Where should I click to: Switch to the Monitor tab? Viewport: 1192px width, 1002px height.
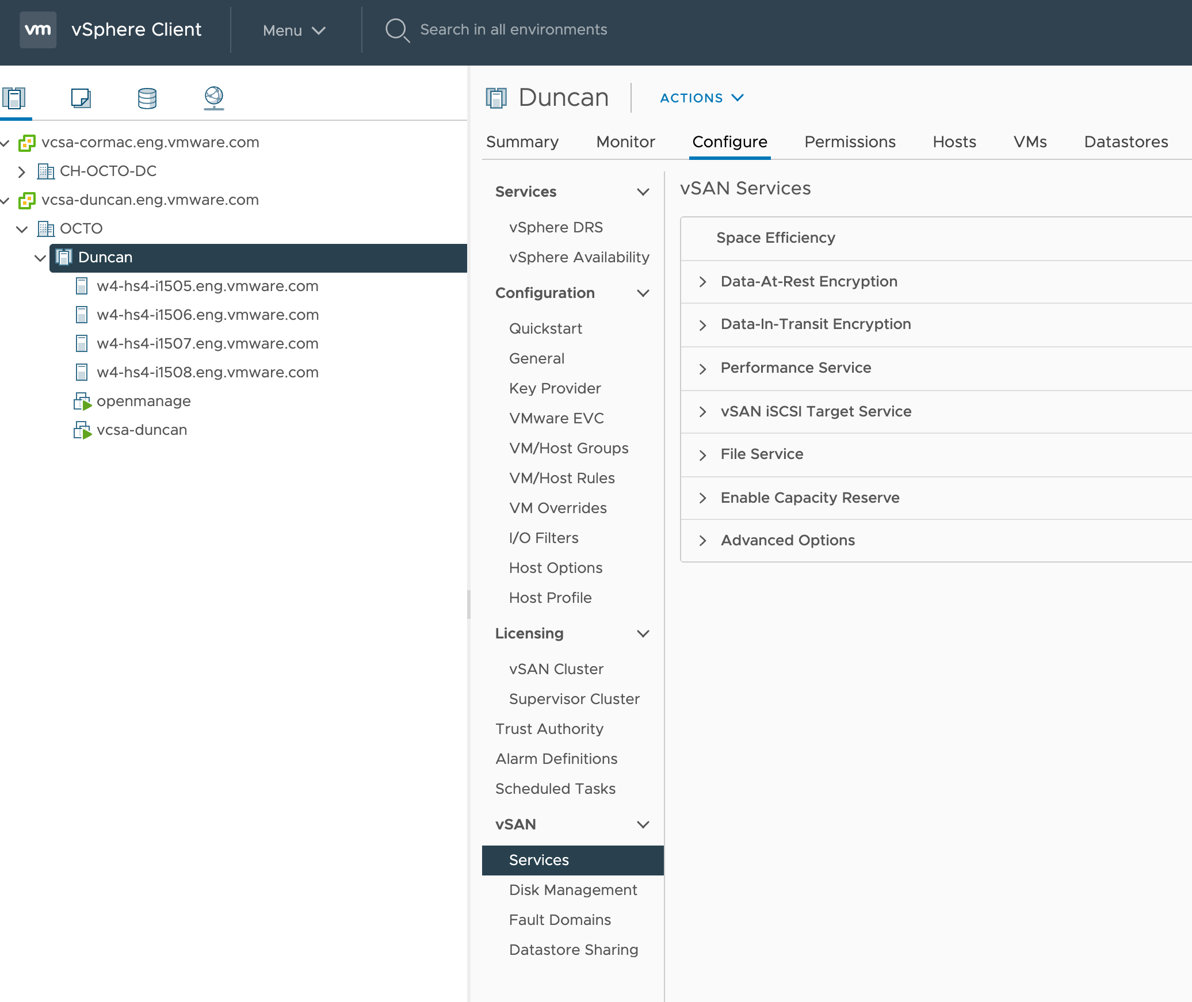click(625, 142)
